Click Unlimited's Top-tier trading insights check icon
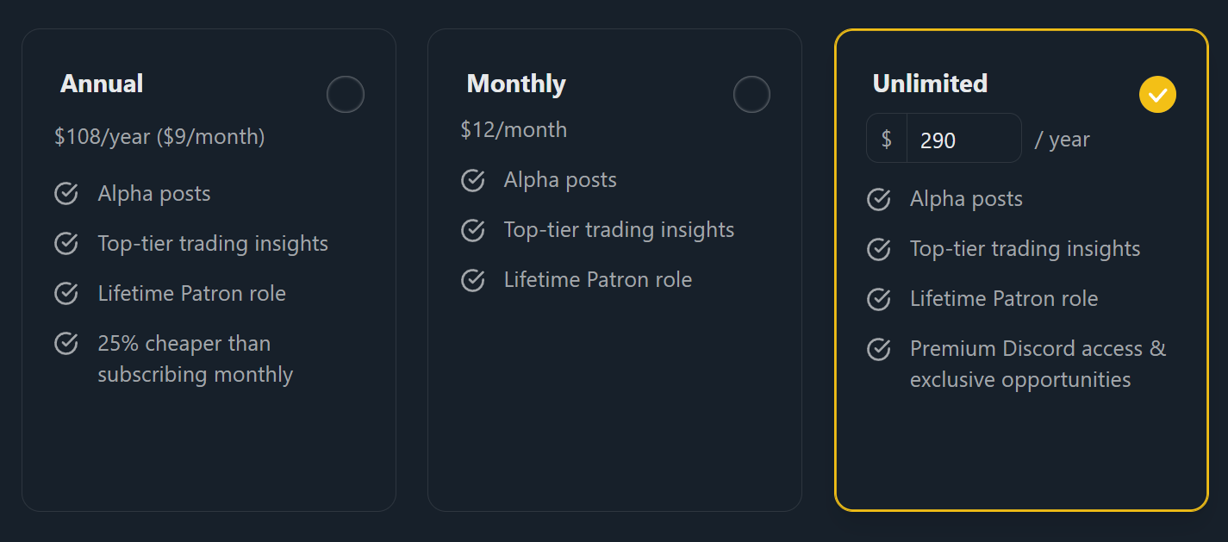Image resolution: width=1228 pixels, height=542 pixels. tap(879, 249)
